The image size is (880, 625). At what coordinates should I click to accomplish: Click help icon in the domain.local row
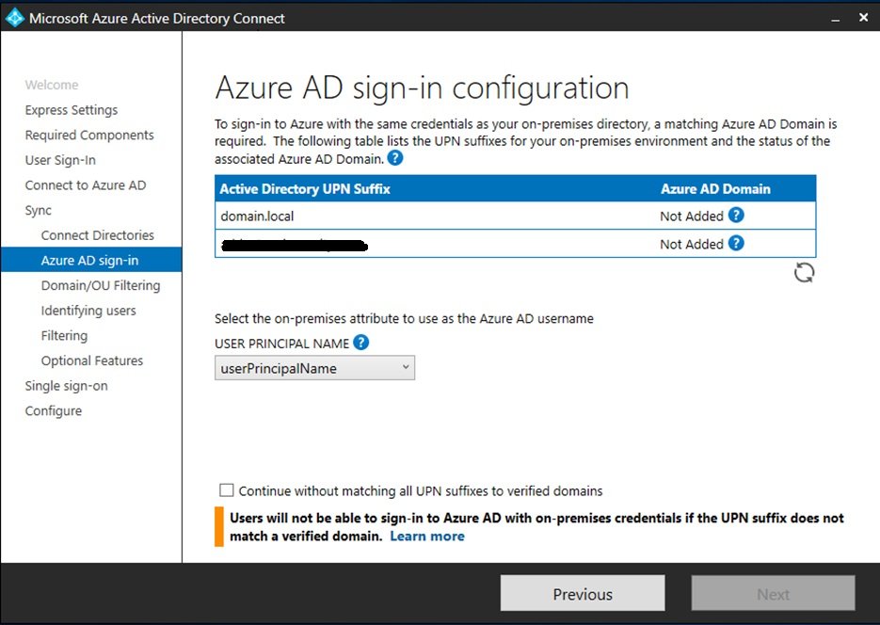click(736, 215)
